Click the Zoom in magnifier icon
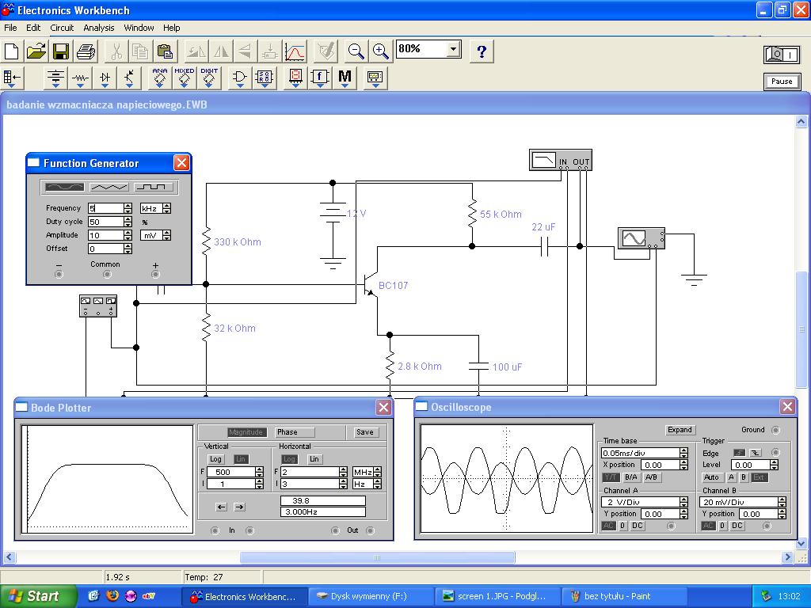 coord(381,51)
